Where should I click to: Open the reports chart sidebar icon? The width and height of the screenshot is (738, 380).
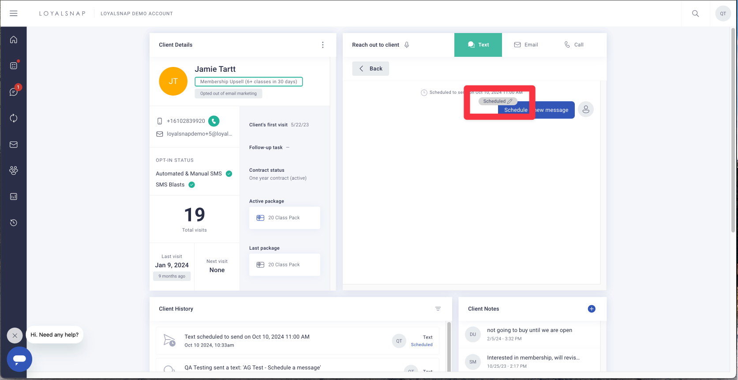14,196
